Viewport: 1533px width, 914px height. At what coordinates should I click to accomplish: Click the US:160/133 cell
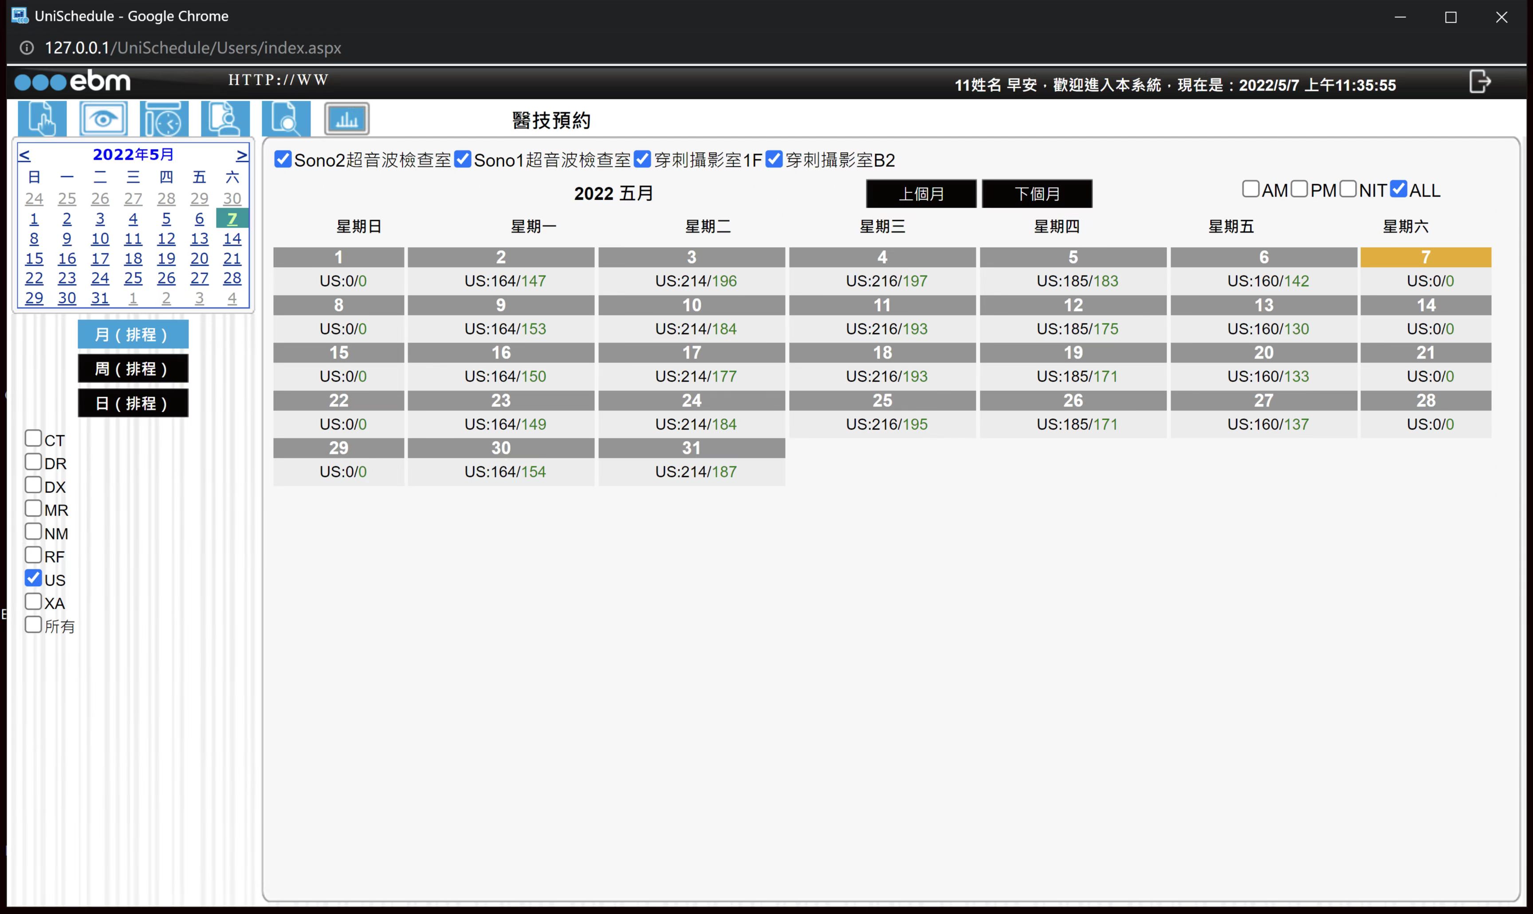click(x=1268, y=376)
